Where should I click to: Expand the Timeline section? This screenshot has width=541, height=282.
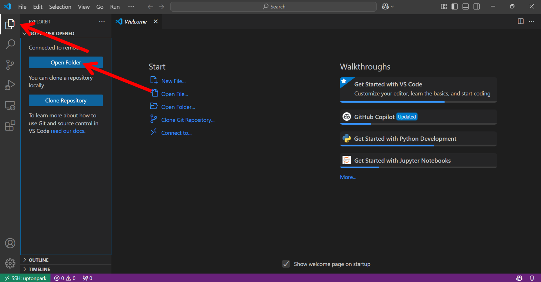point(39,269)
